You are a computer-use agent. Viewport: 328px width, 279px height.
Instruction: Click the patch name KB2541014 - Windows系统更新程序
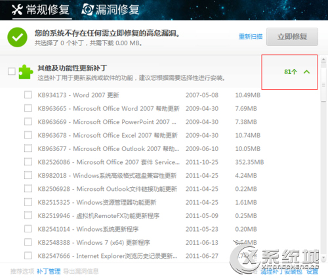tap(88, 229)
